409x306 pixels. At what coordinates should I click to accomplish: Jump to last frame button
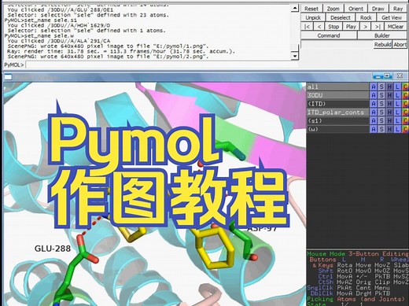[x=378, y=27]
